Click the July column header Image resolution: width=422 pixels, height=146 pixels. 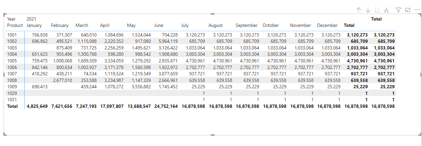pos(185,25)
